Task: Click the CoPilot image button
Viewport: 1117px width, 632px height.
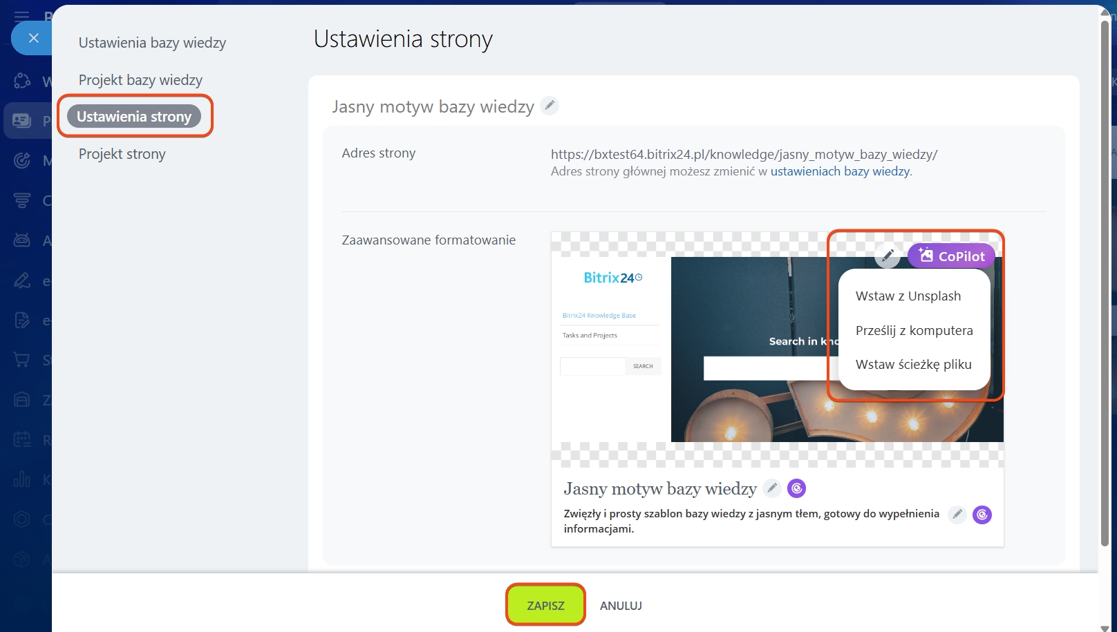Action: click(x=951, y=256)
